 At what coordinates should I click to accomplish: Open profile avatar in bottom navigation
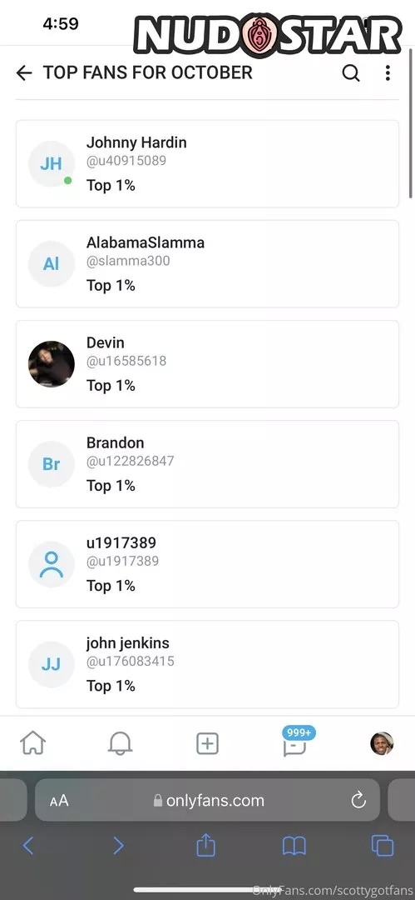[382, 743]
